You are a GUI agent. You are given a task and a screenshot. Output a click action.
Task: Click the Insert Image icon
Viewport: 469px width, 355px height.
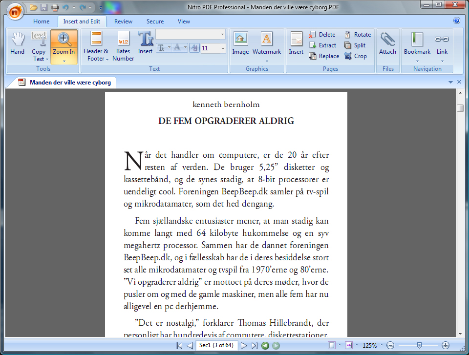pos(240,44)
